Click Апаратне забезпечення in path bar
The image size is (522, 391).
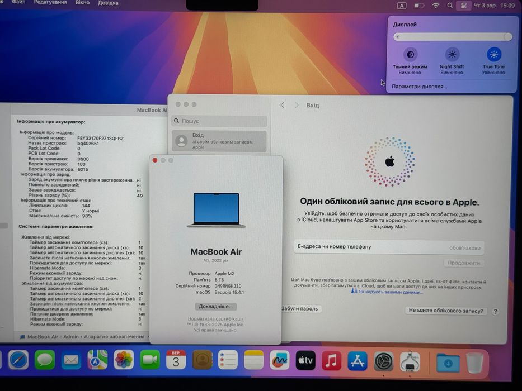[114, 337]
